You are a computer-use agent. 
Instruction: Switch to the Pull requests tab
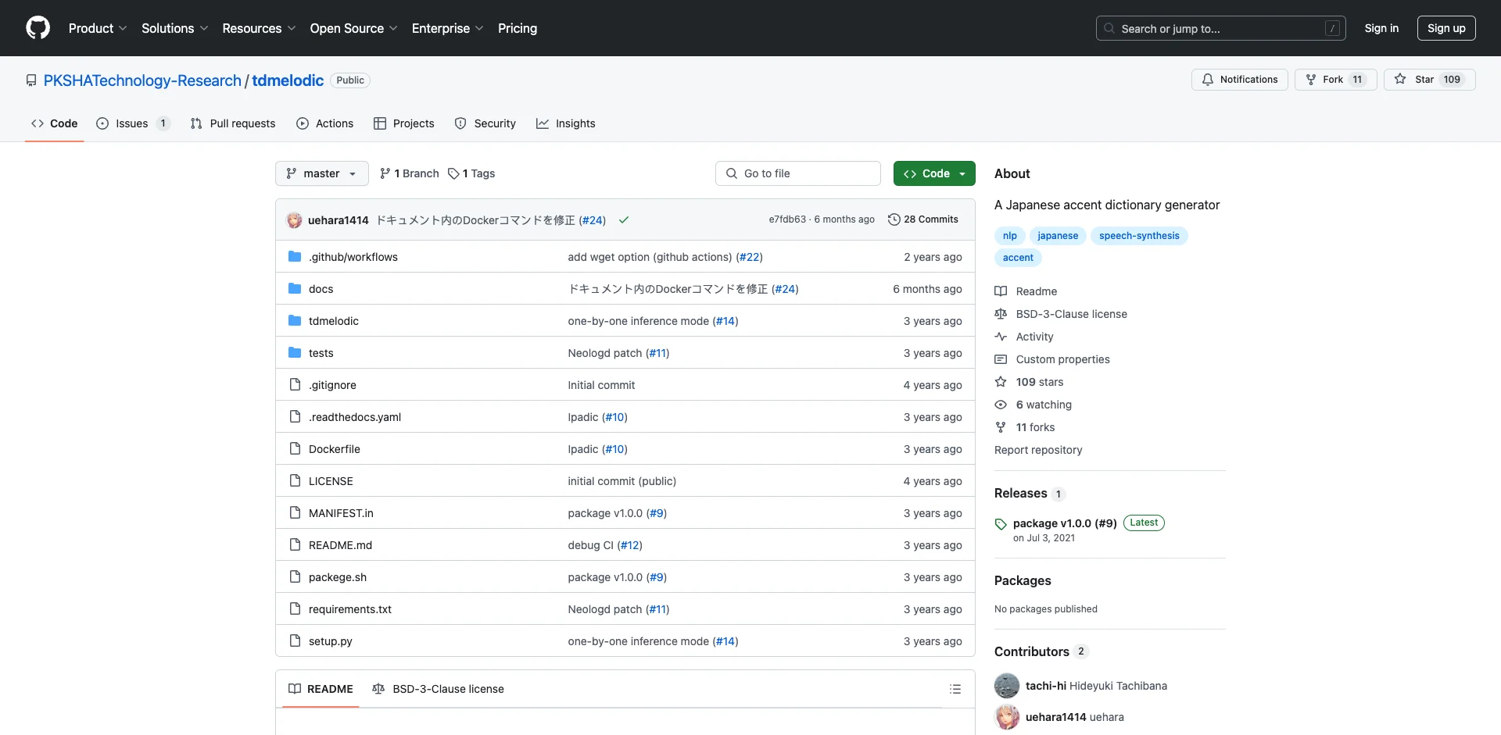pos(233,123)
